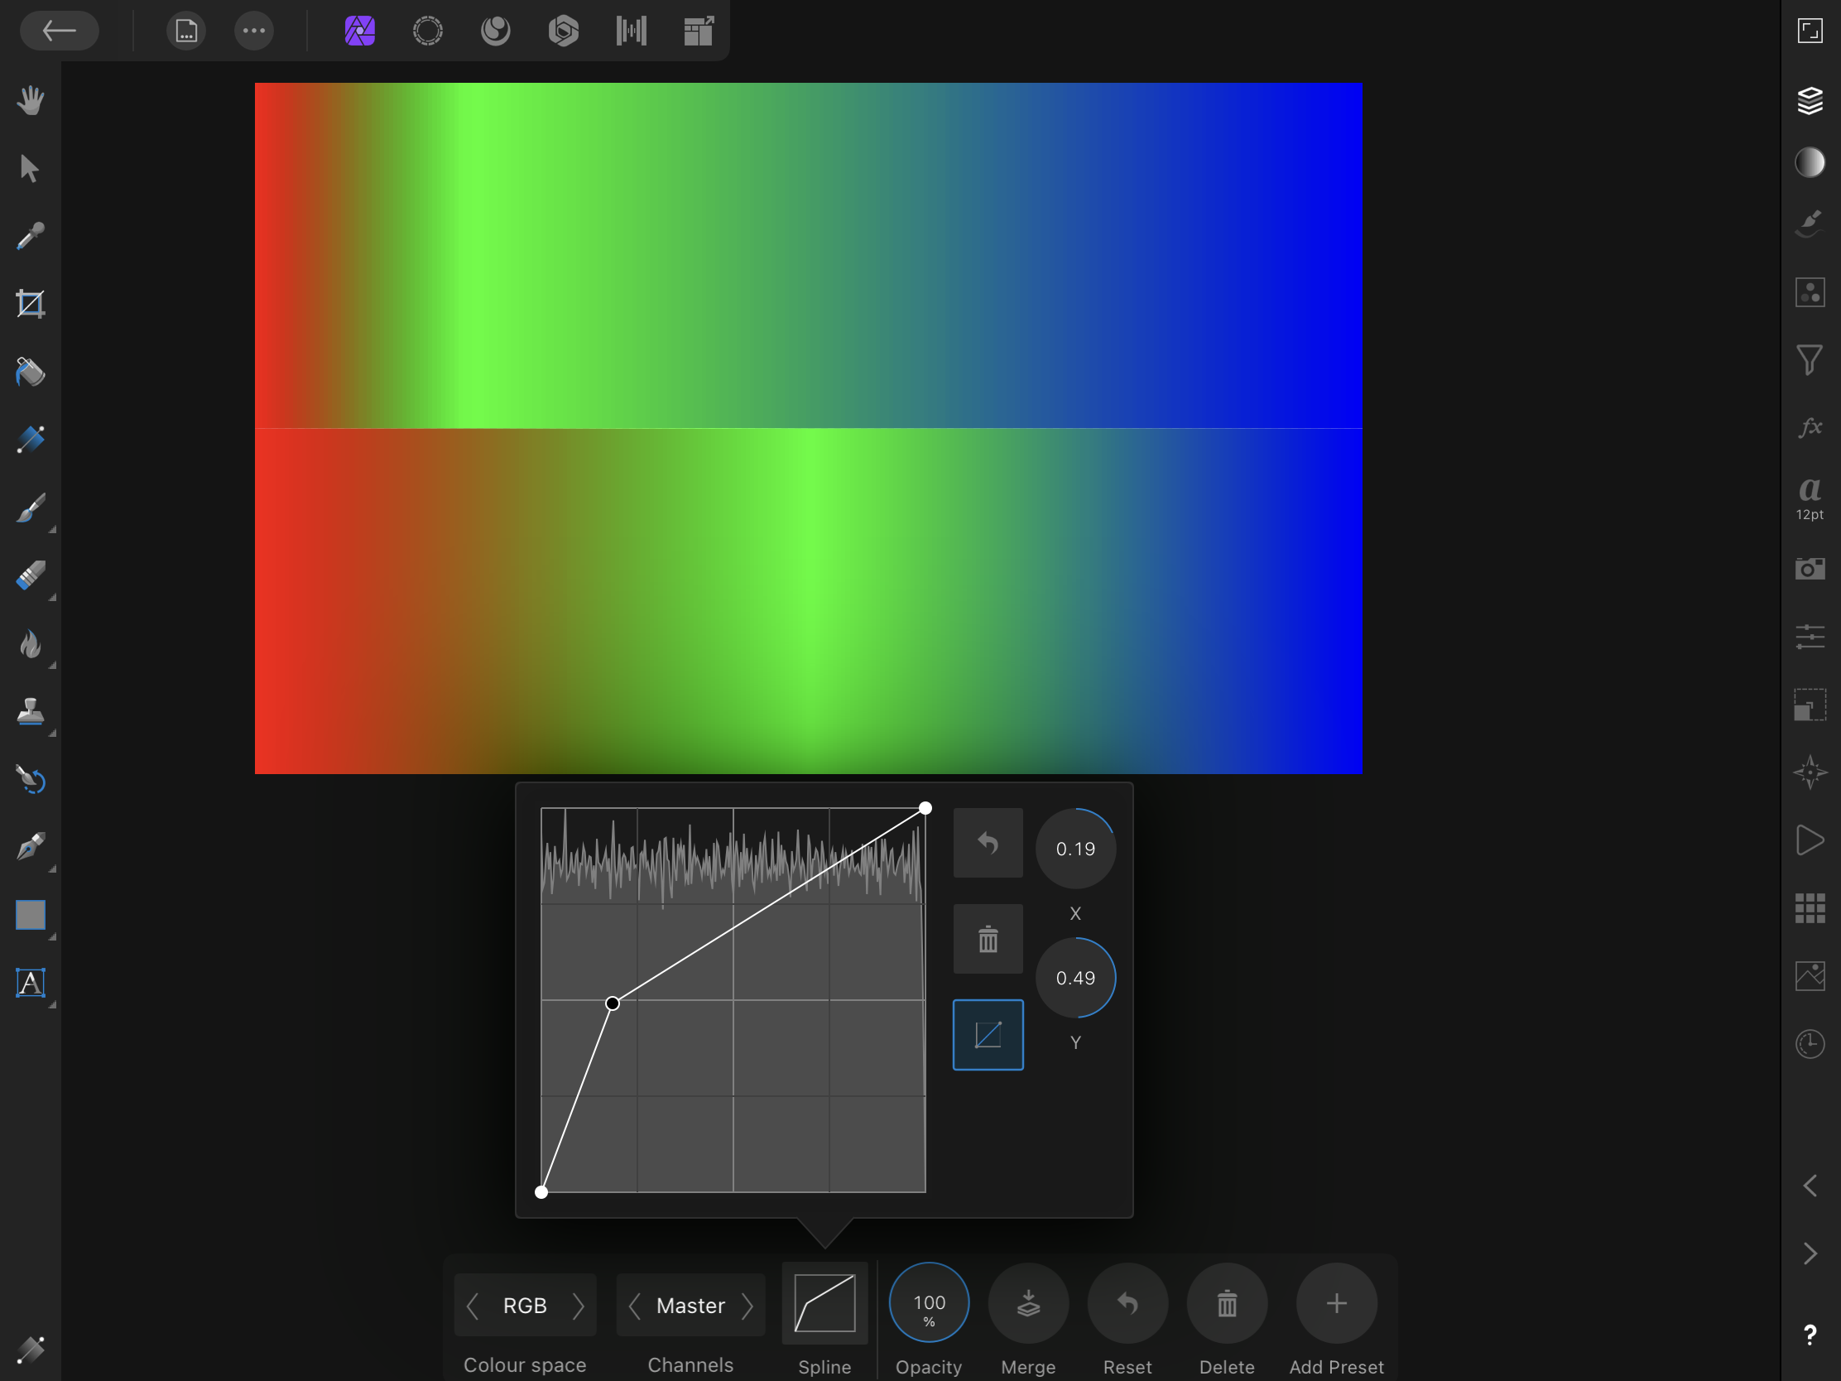The width and height of the screenshot is (1841, 1381).
Task: Advance Colour space past RGB
Action: coord(580,1306)
